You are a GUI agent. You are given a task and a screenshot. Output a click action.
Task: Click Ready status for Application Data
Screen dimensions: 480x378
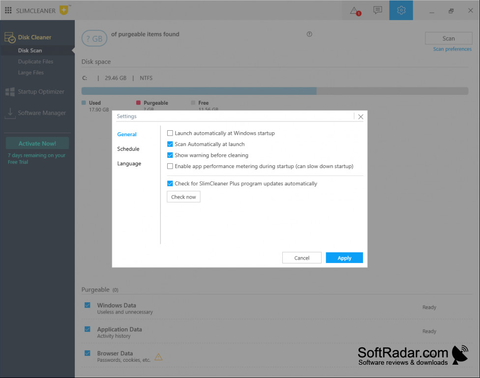429,331
